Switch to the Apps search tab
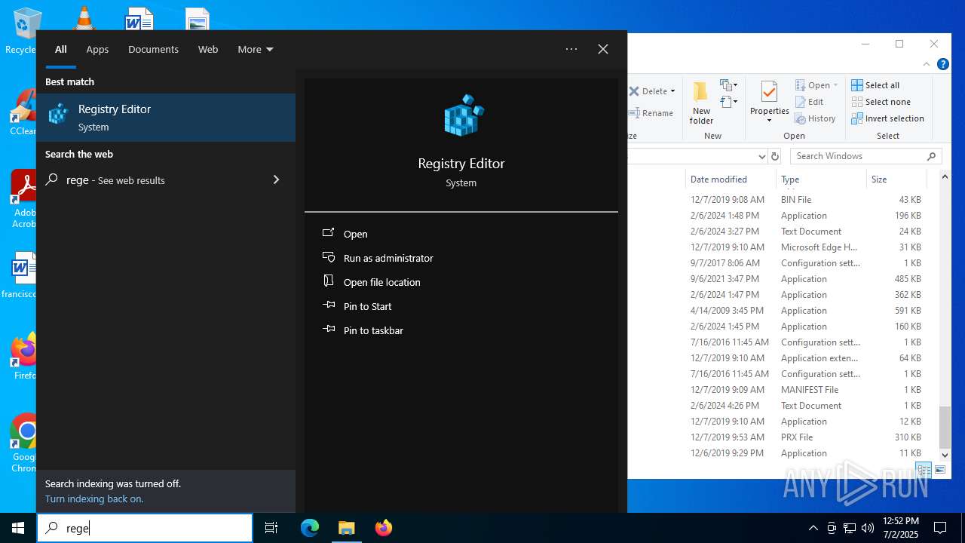Image resolution: width=965 pixels, height=543 pixels. pyautogui.click(x=97, y=49)
